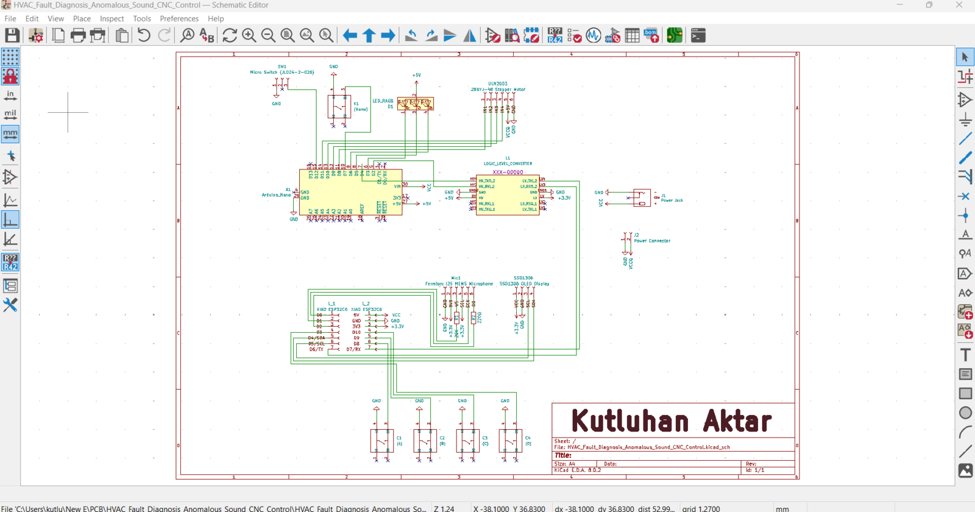Screen dimensions: 975x512
Task: Open the simulator waveform icon
Action: coord(594,35)
